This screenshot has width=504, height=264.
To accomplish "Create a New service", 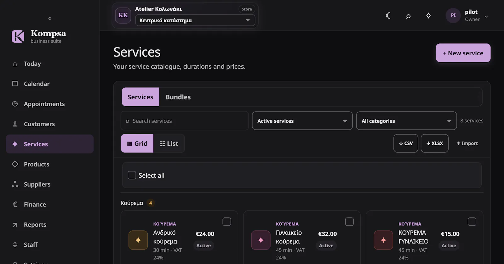I will pyautogui.click(x=463, y=53).
